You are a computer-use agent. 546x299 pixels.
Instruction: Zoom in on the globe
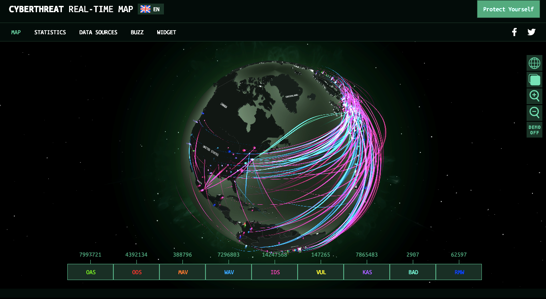pyautogui.click(x=534, y=96)
